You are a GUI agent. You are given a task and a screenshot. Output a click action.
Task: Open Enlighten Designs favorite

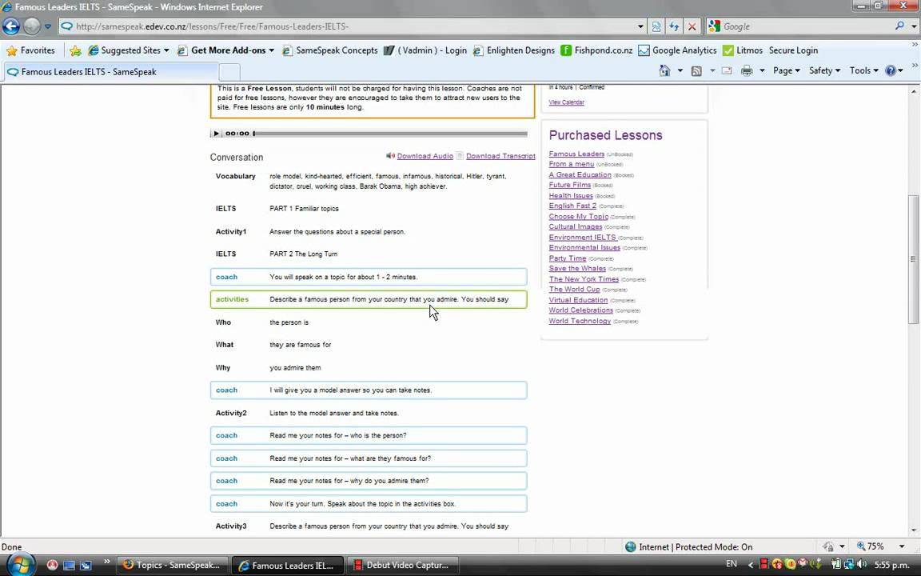[x=514, y=50]
